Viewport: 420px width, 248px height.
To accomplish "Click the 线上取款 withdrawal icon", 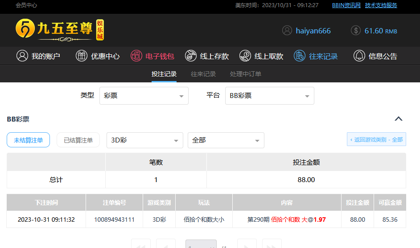I will coord(245,56).
